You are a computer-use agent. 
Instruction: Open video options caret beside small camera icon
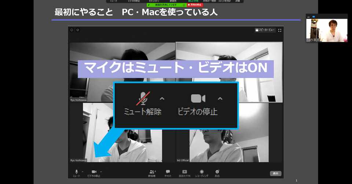pyautogui.click(x=101, y=172)
